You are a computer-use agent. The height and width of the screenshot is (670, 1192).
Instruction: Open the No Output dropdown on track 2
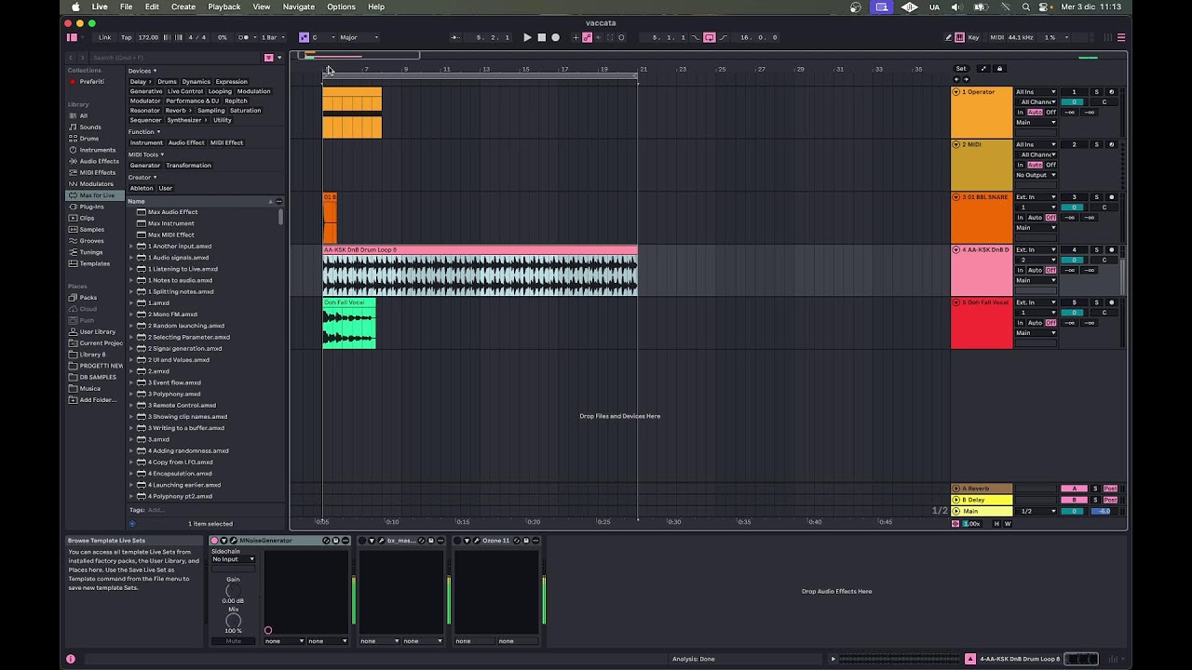[1036, 175]
